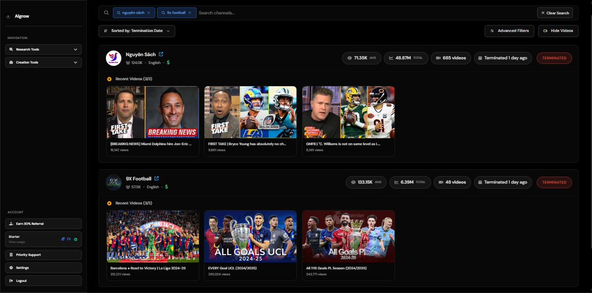Click the Earn 30% Referral button
Image resolution: width=592 pixels, height=293 pixels.
(x=43, y=224)
